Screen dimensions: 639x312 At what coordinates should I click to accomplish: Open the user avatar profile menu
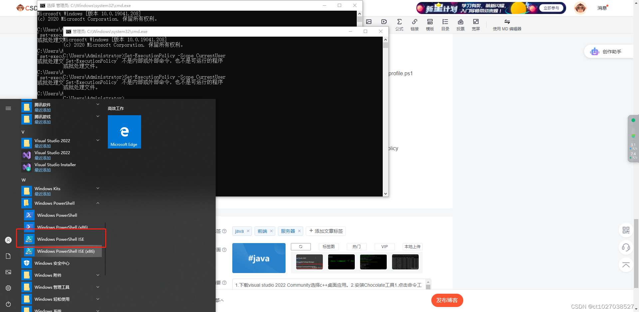pos(580,8)
